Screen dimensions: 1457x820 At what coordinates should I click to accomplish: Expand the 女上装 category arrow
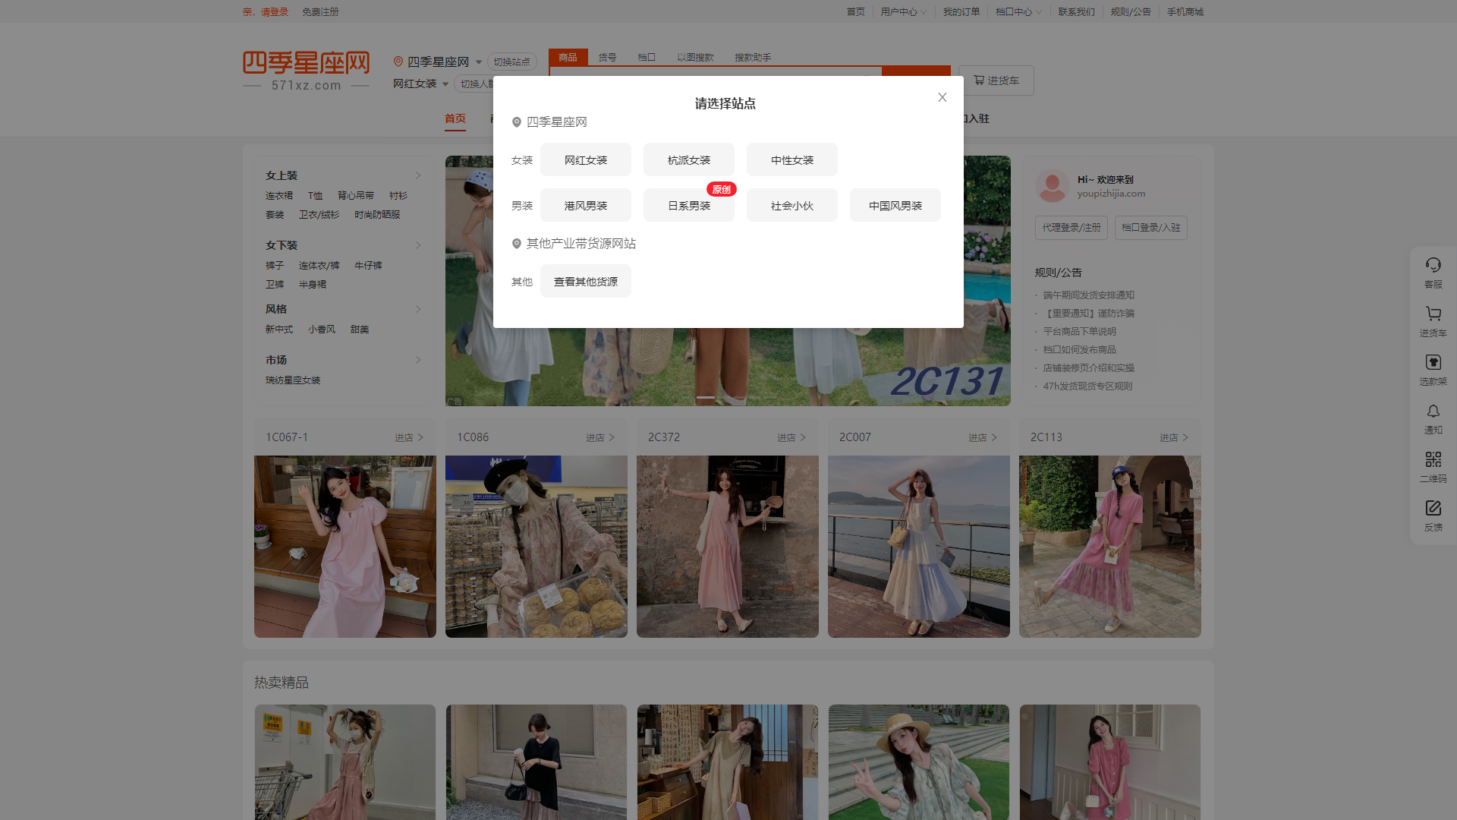click(417, 175)
